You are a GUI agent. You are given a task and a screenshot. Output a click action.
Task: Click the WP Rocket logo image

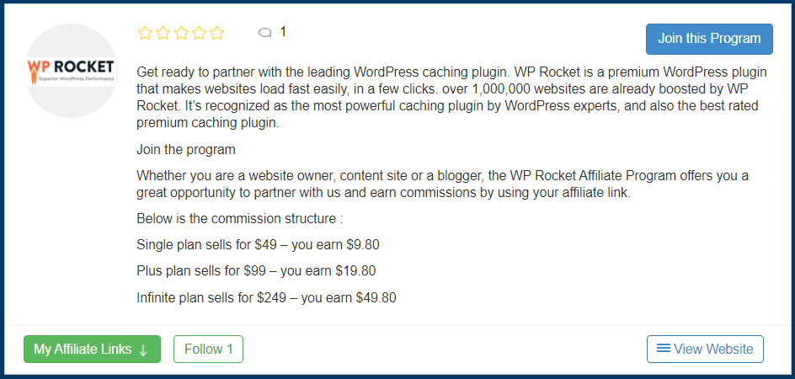click(x=71, y=72)
